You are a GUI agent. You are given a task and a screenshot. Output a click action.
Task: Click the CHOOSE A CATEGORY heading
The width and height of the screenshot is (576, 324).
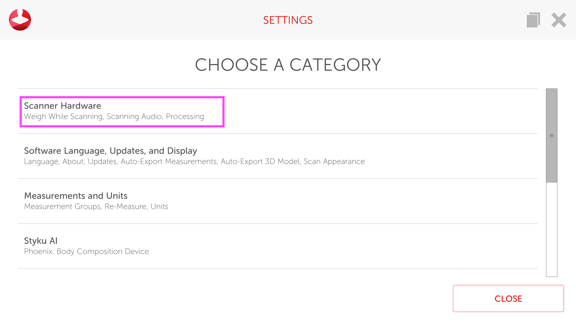point(288,65)
